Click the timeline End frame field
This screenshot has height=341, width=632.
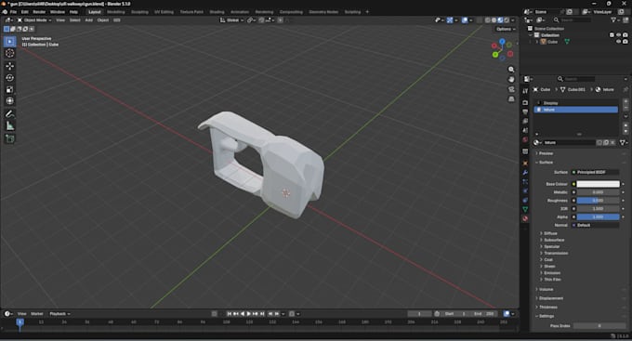point(483,314)
